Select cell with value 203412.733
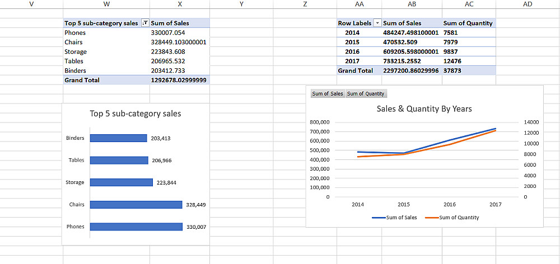The width and height of the screenshot is (560, 264). [x=180, y=70]
